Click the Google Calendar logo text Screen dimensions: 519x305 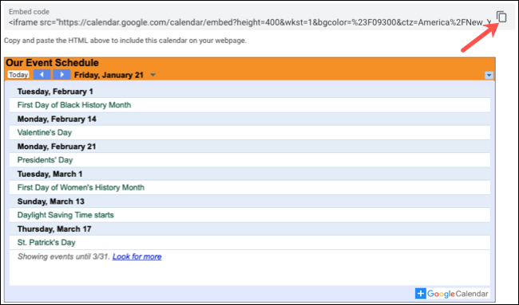pyautogui.click(x=458, y=293)
